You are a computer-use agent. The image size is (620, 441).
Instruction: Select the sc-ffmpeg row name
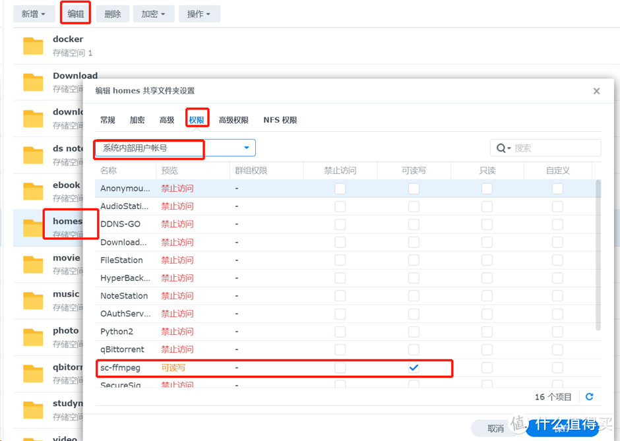120,368
